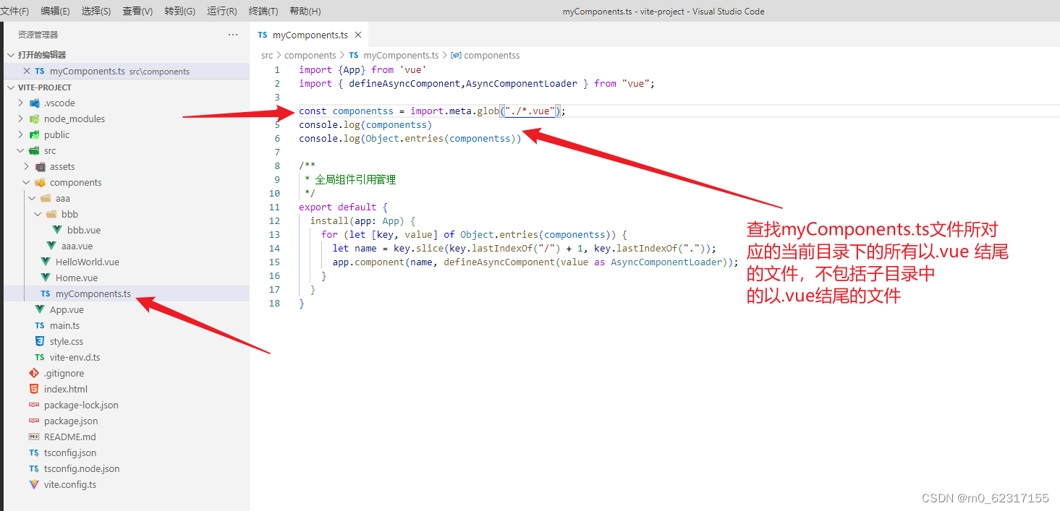This screenshot has width=1060, height=511.
Task: Open Home.vue from the file tree
Action: [77, 278]
